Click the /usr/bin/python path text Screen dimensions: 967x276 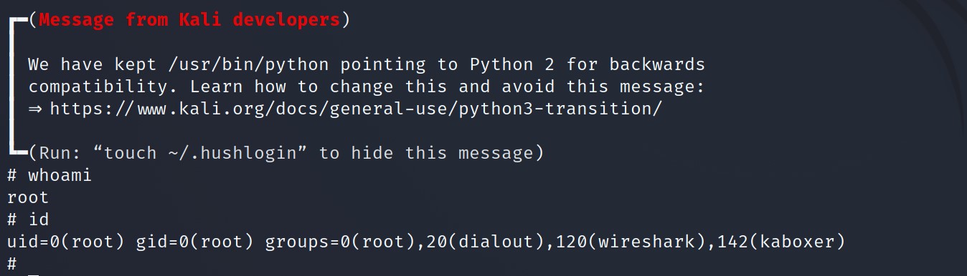[x=249, y=65]
